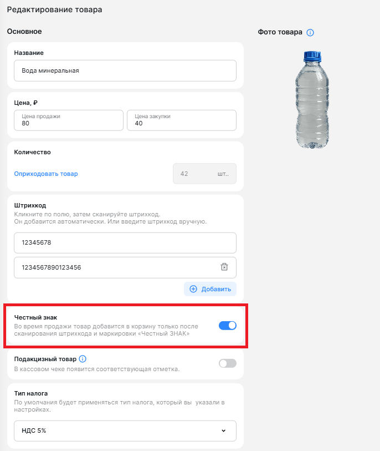The width and height of the screenshot is (380, 451).
Task: Click the info icon beside Подакцизный товар
Action: coord(83,359)
